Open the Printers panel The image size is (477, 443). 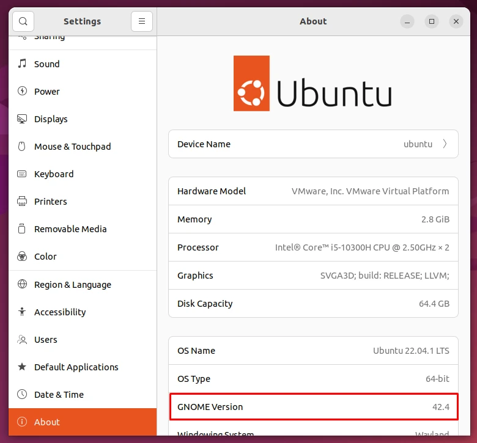(83, 202)
